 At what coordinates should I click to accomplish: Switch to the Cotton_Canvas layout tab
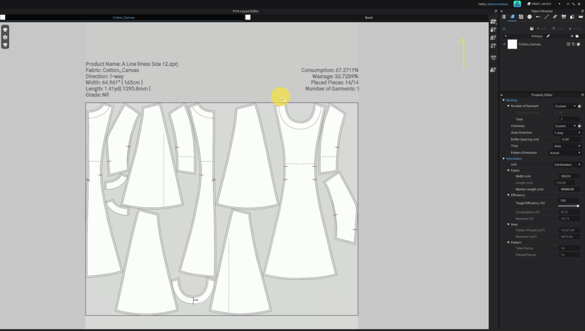click(x=123, y=18)
